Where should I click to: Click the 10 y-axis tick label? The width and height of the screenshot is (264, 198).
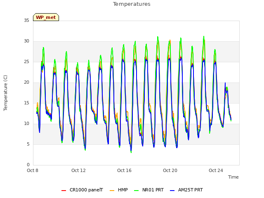26,124
